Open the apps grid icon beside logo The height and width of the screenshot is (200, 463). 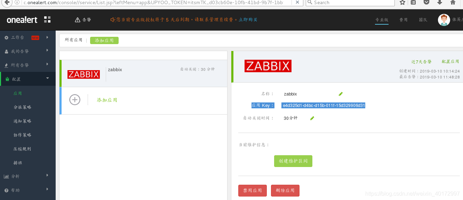point(47,19)
